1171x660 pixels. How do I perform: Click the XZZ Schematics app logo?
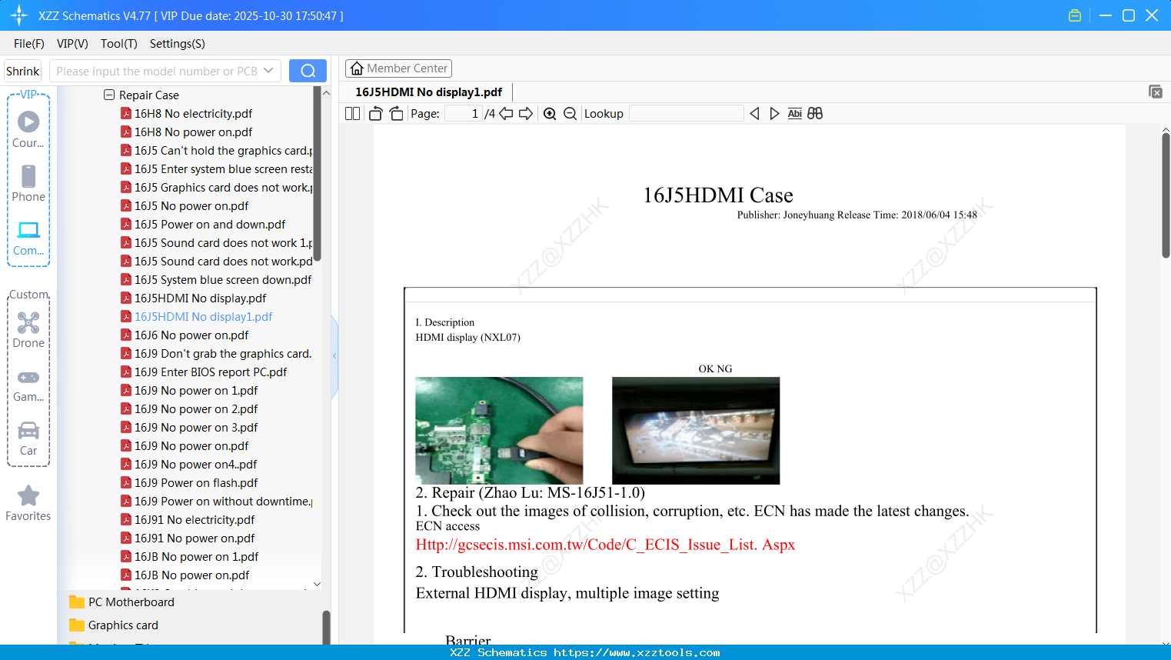coord(19,15)
